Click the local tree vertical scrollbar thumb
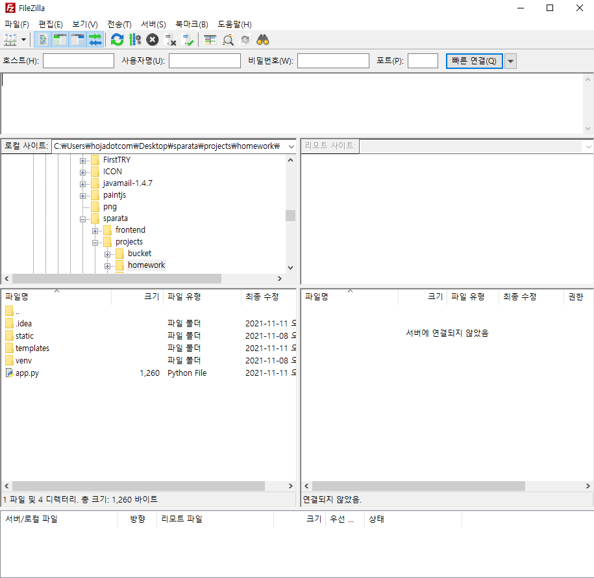Image resolution: width=594 pixels, height=578 pixels. (x=291, y=215)
